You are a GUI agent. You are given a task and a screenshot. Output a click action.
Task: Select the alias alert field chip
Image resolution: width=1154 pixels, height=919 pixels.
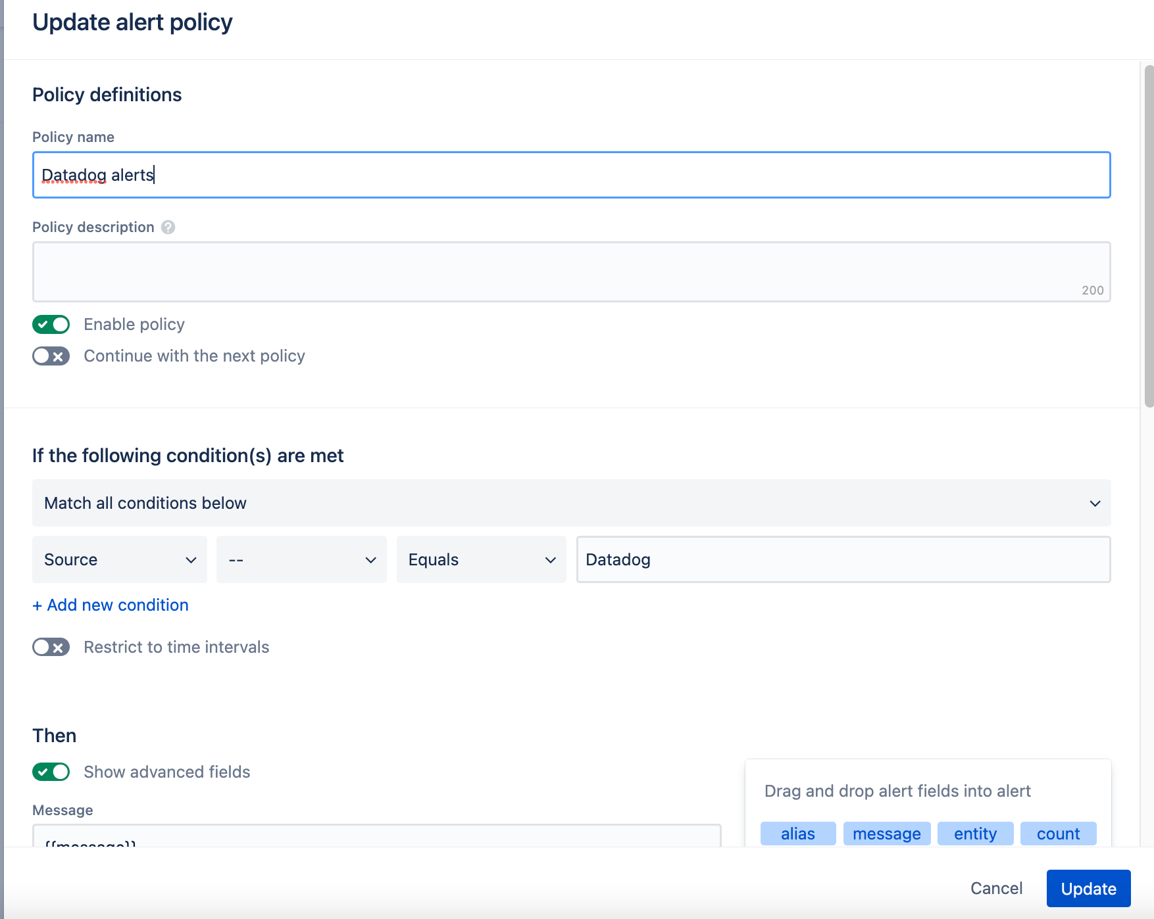pyautogui.click(x=797, y=833)
